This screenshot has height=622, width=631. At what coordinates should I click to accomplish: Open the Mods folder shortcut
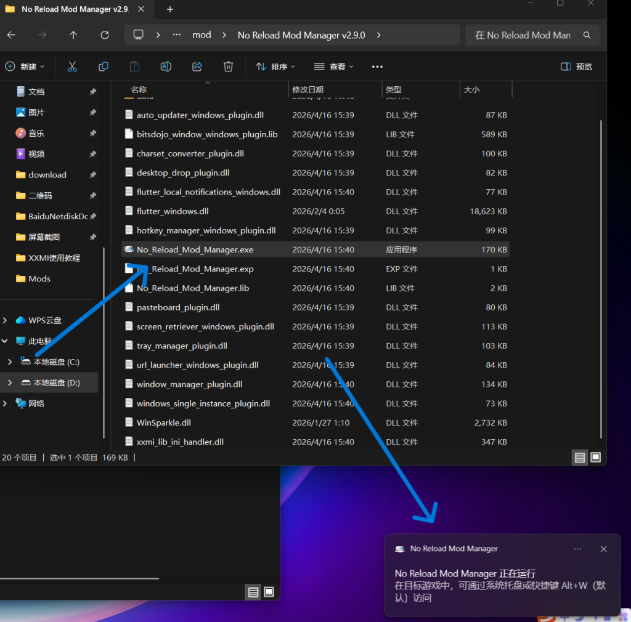point(39,278)
